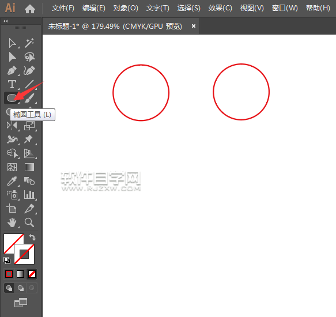Select the Type tool
The width and height of the screenshot is (336, 317).
[x=12, y=84]
